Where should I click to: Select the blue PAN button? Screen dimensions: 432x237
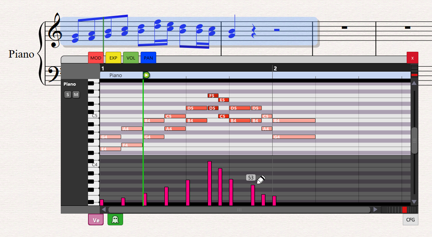pos(148,58)
